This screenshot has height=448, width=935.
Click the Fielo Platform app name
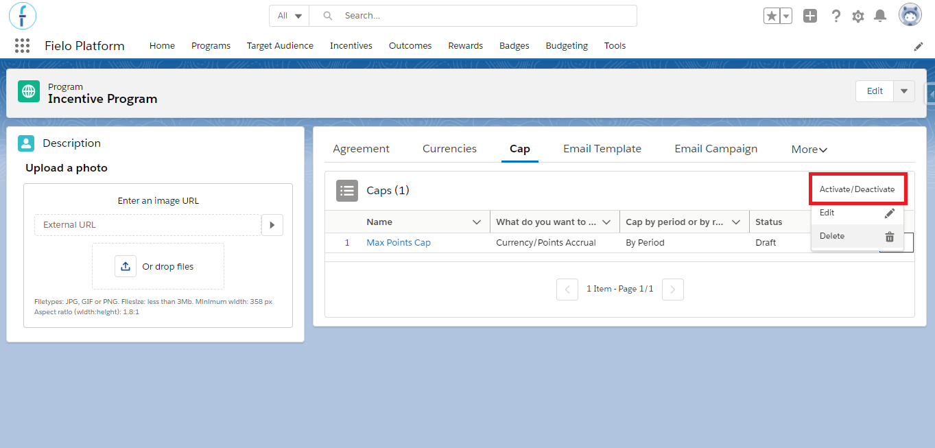[x=84, y=46]
